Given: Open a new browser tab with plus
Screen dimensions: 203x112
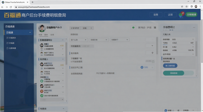Looking at the screenshot, I should (32, 2).
